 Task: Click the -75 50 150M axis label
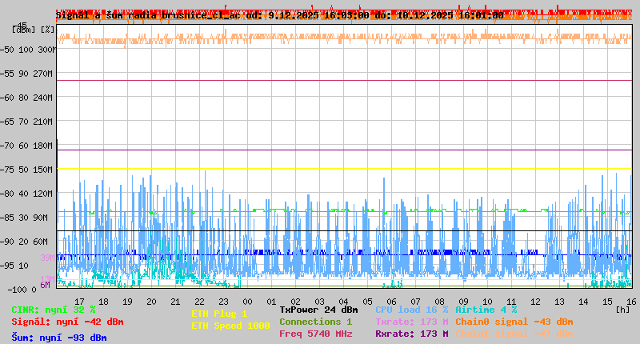click(26, 170)
